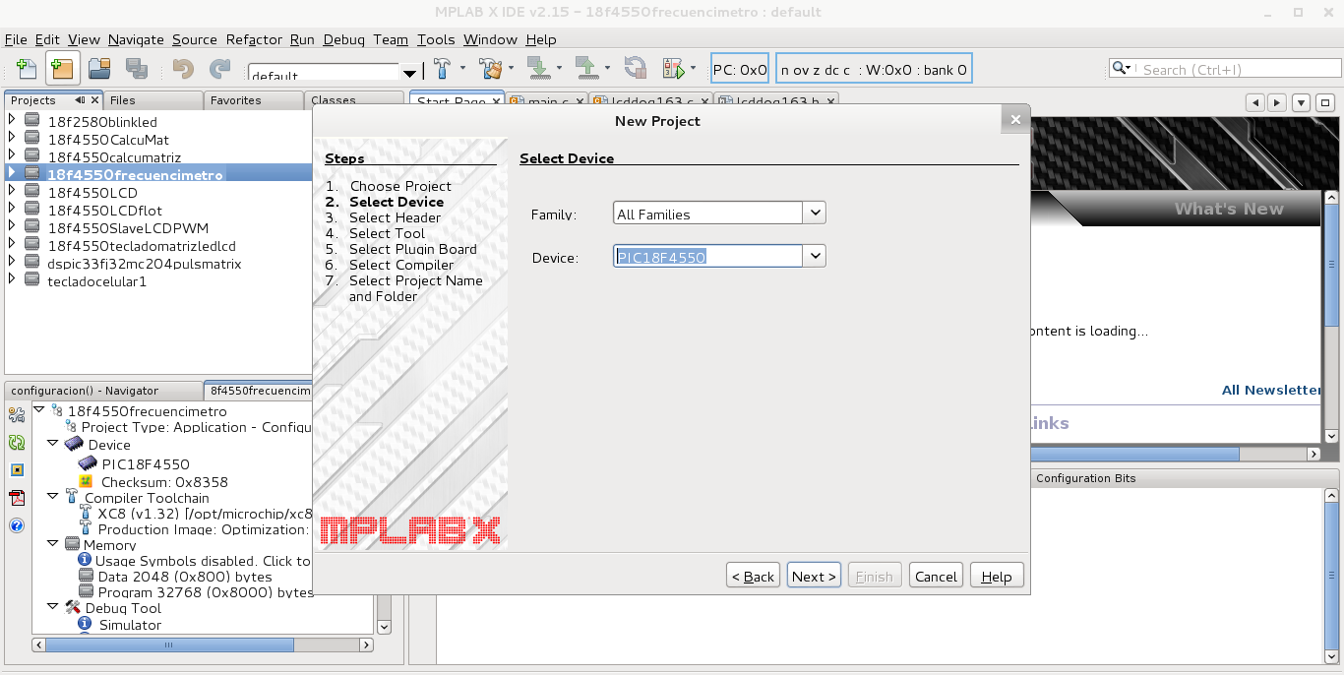Collapse the Device node in dashboard
The image size is (1344, 675).
(x=52, y=444)
